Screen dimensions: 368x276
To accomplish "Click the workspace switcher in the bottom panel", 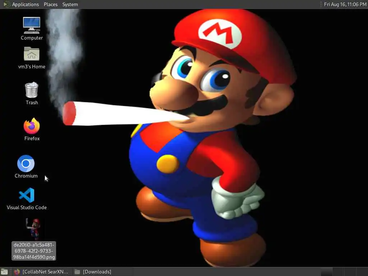I will [x=344, y=272].
